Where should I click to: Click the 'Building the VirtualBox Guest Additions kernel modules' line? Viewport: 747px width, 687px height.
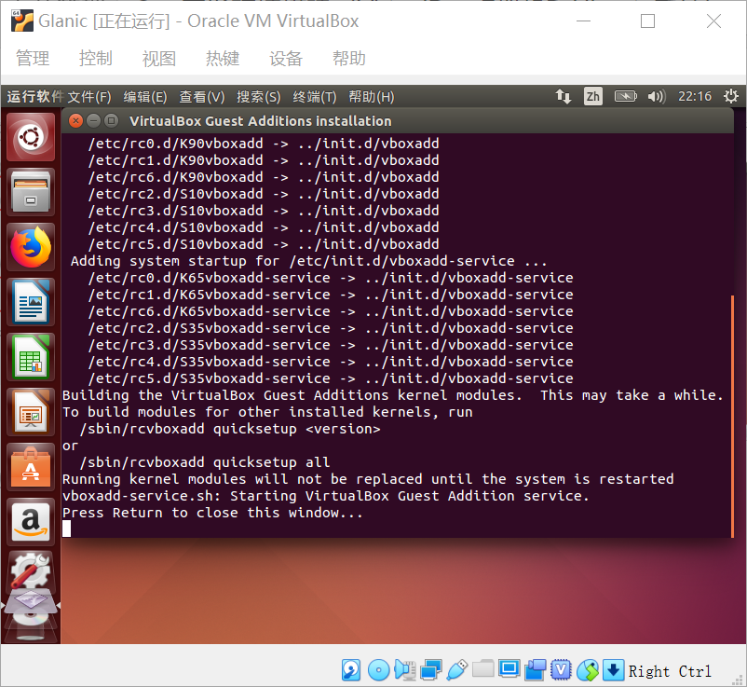click(x=393, y=395)
